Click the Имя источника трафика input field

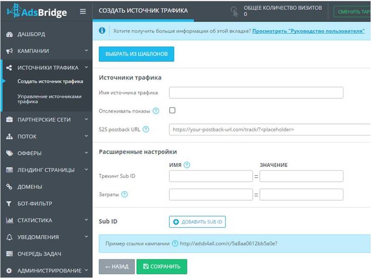coord(256,93)
